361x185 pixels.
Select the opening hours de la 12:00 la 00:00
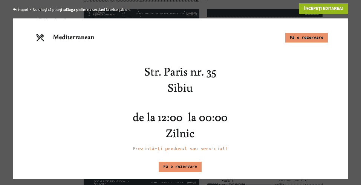click(180, 118)
